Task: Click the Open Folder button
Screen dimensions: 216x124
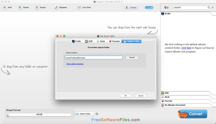Action: point(84,114)
